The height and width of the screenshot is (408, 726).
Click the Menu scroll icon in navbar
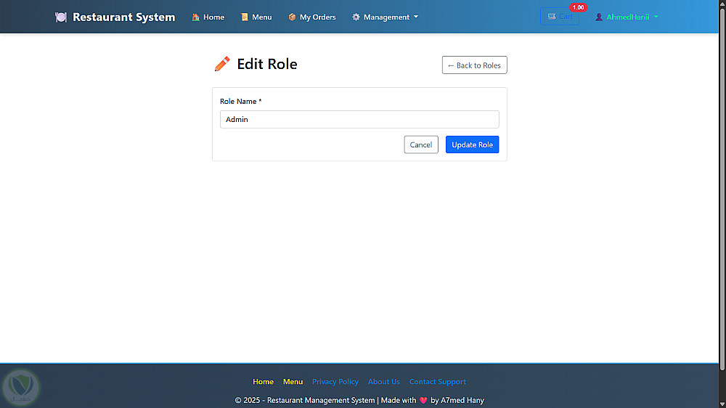pyautogui.click(x=245, y=17)
